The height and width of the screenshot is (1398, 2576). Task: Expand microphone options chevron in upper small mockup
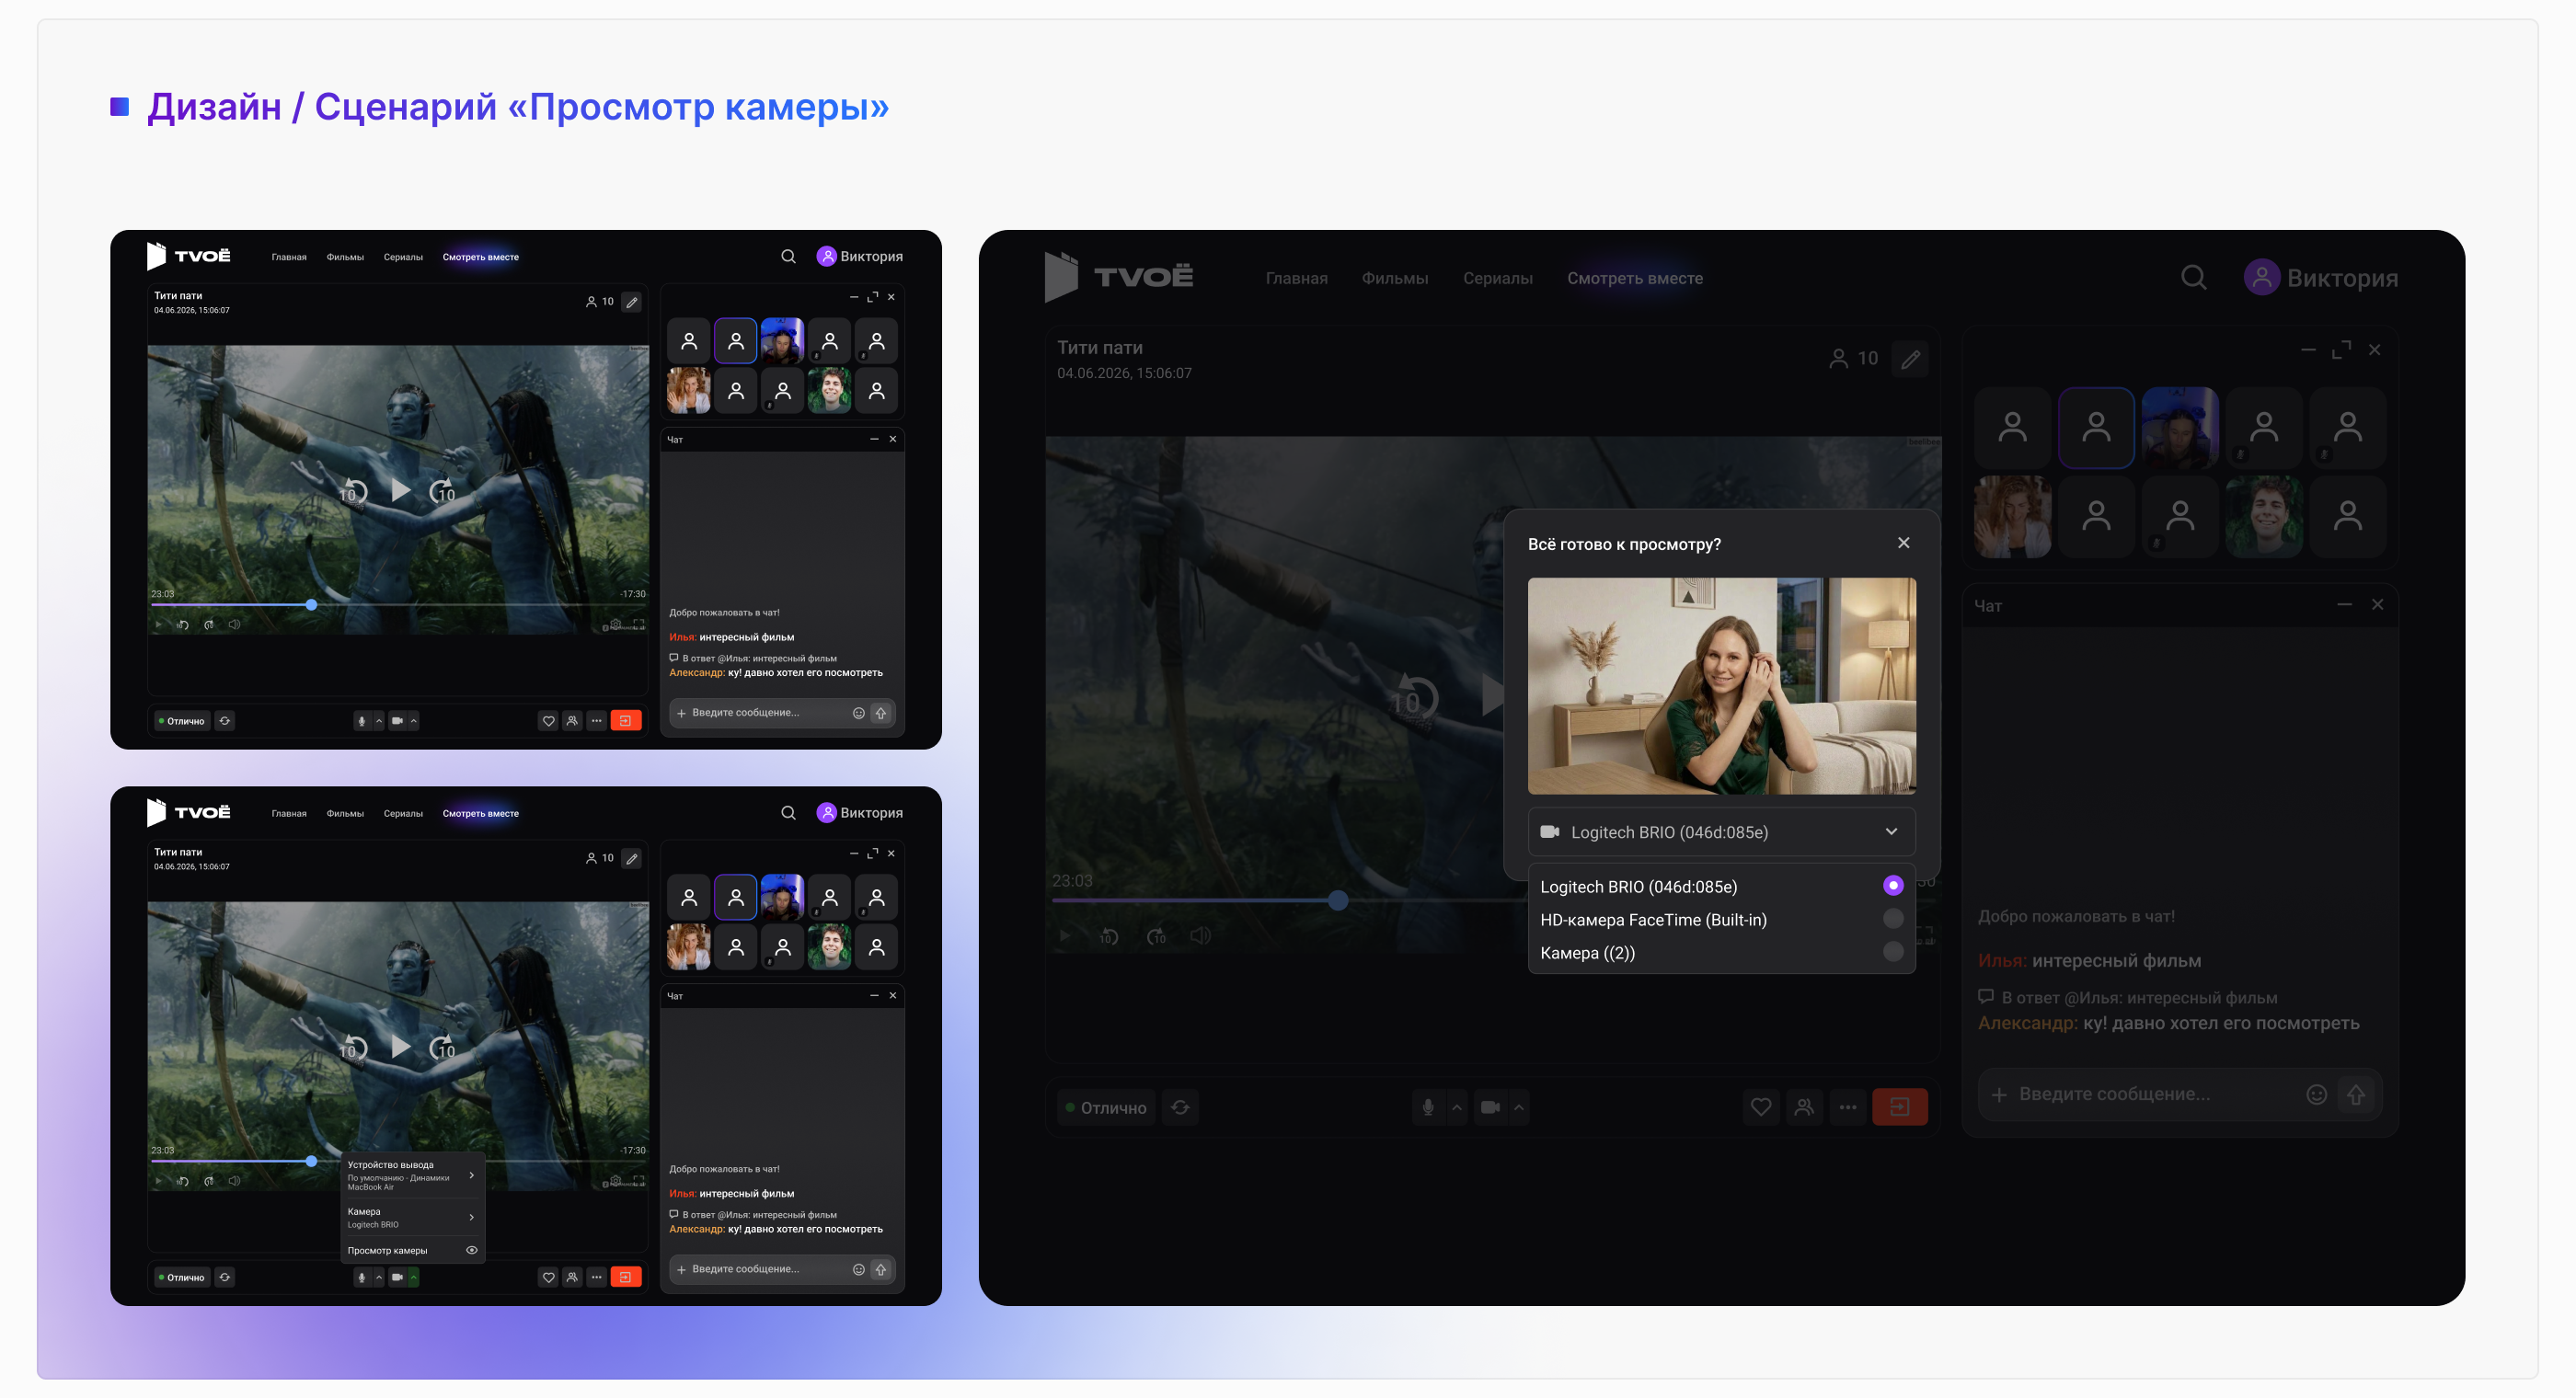pos(378,720)
